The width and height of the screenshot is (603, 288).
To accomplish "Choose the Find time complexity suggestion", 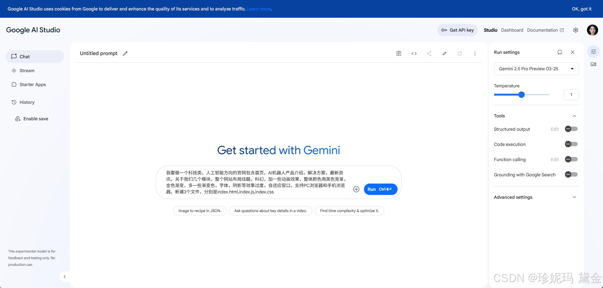I will coord(349,211).
